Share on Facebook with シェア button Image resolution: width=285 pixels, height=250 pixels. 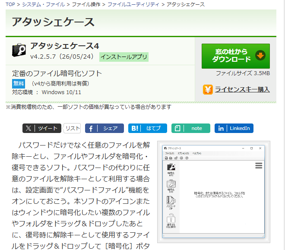[104, 128]
